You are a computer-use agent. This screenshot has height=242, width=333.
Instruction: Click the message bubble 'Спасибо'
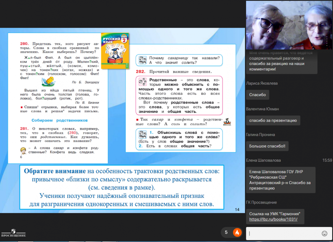point(258,95)
